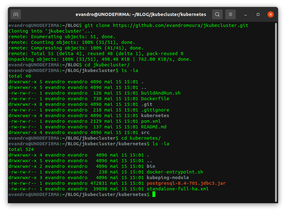Minimize the terminal window
Screen dimensions: 286x212
click(x=246, y=14)
